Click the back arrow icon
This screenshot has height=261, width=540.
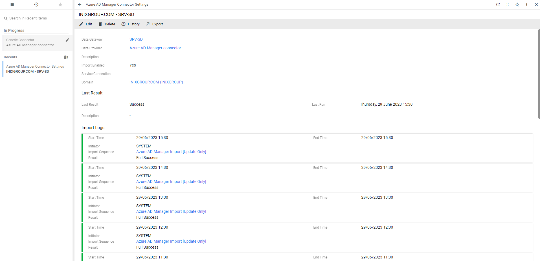[80, 5]
